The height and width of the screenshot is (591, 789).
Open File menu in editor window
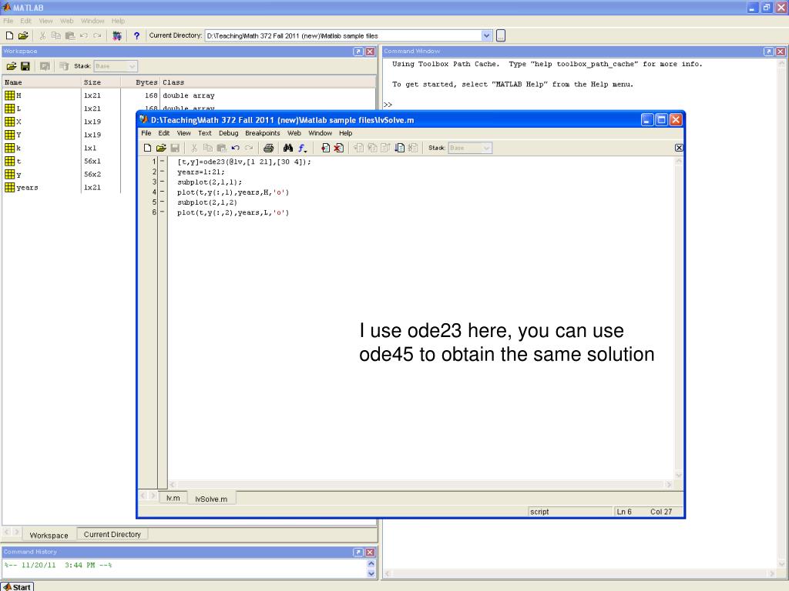pyautogui.click(x=146, y=133)
